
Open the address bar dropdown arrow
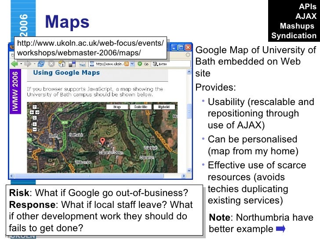(132, 64)
